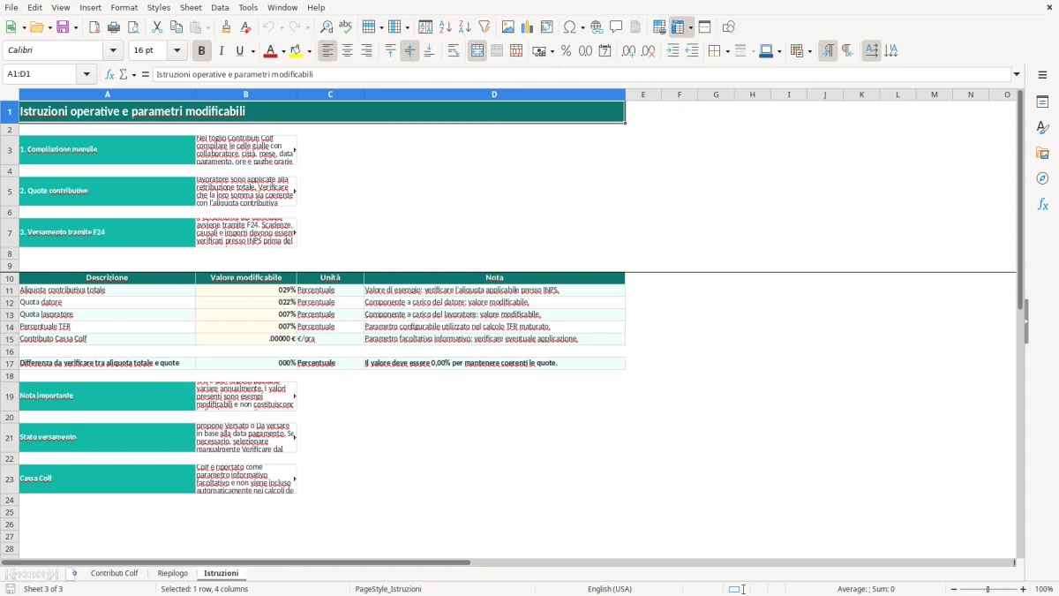The image size is (1059, 596).
Task: Click the Copy icon
Action: 176,27
